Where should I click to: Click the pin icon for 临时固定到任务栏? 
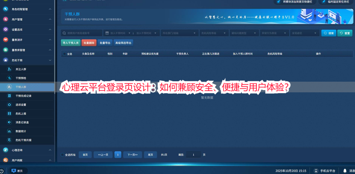click(x=324, y=2)
